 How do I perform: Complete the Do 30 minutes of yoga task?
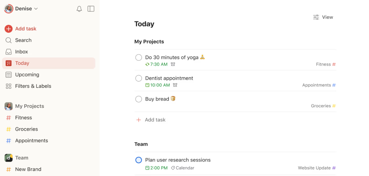pos(139,58)
